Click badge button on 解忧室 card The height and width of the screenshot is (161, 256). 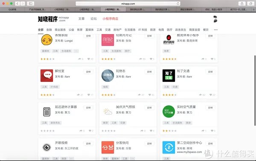[x=88, y=72]
